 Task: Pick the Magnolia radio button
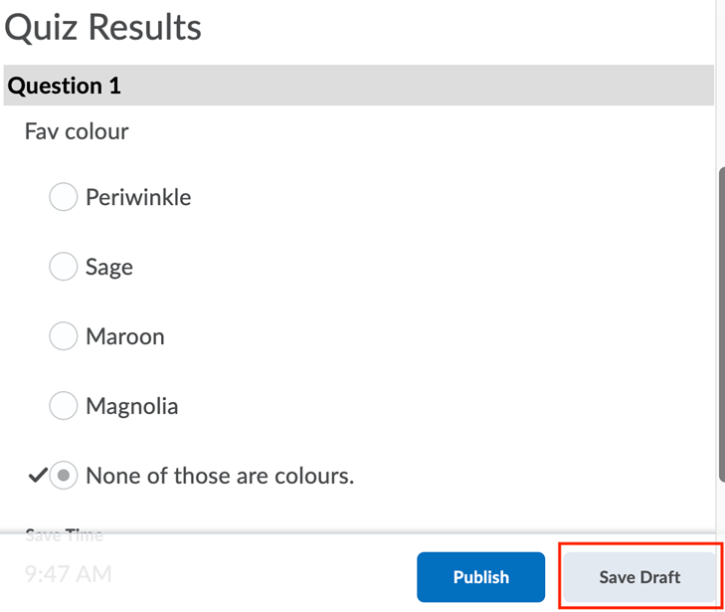64,406
